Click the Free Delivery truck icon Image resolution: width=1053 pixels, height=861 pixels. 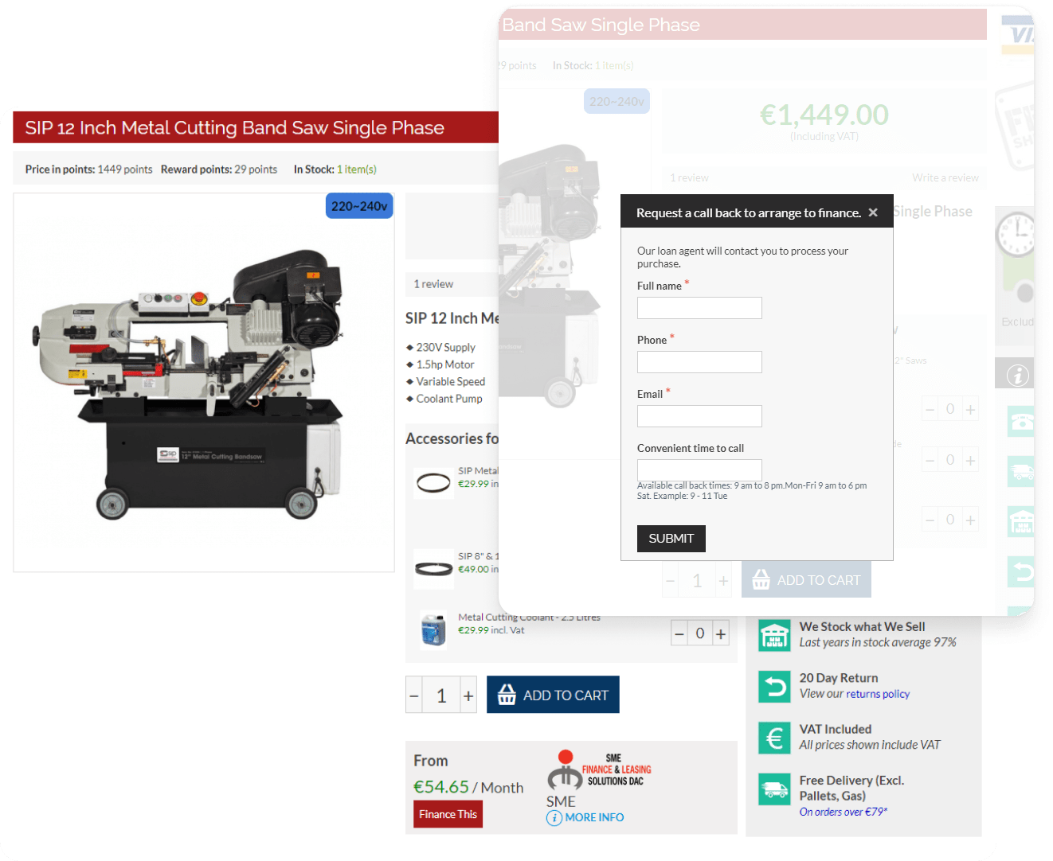(x=774, y=789)
